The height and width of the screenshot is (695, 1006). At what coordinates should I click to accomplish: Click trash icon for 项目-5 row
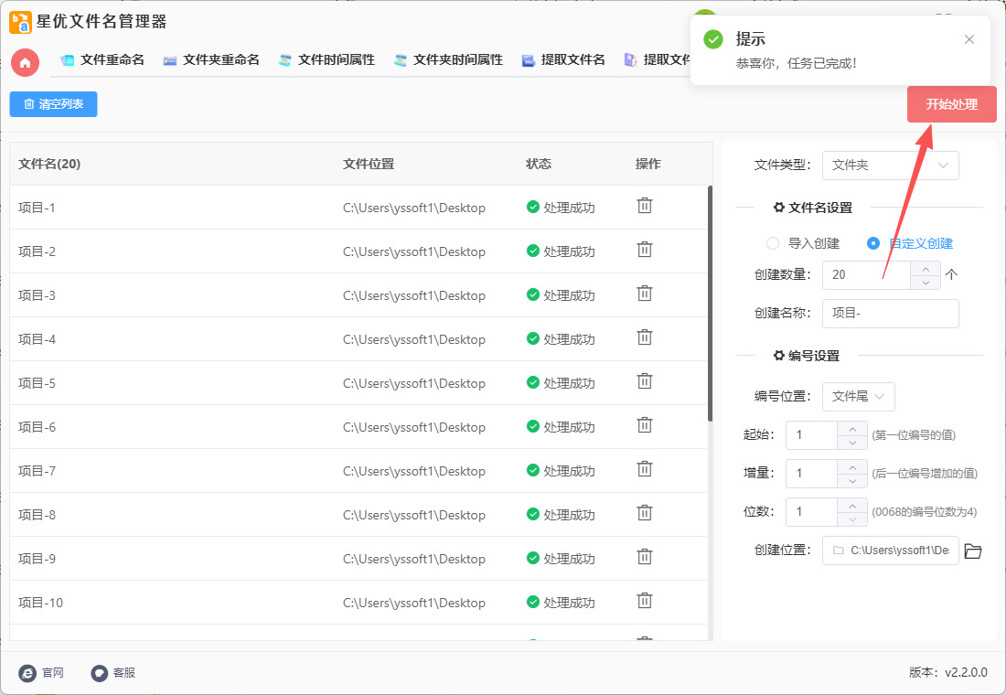645,381
